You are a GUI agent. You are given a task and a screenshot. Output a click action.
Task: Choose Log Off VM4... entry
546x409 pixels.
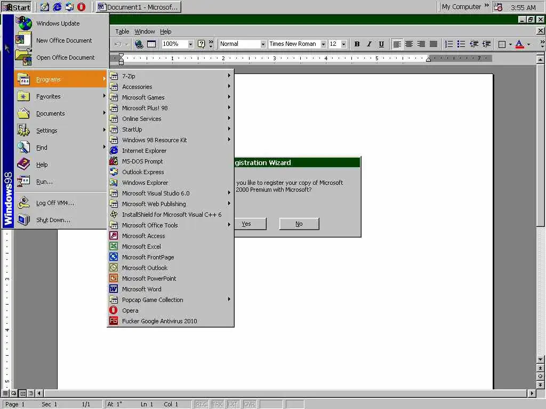pyautogui.click(x=60, y=203)
